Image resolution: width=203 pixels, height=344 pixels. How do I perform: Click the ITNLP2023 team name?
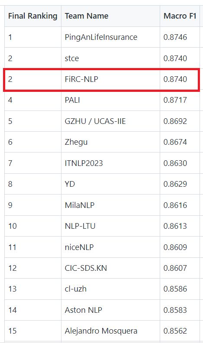pos(84,163)
